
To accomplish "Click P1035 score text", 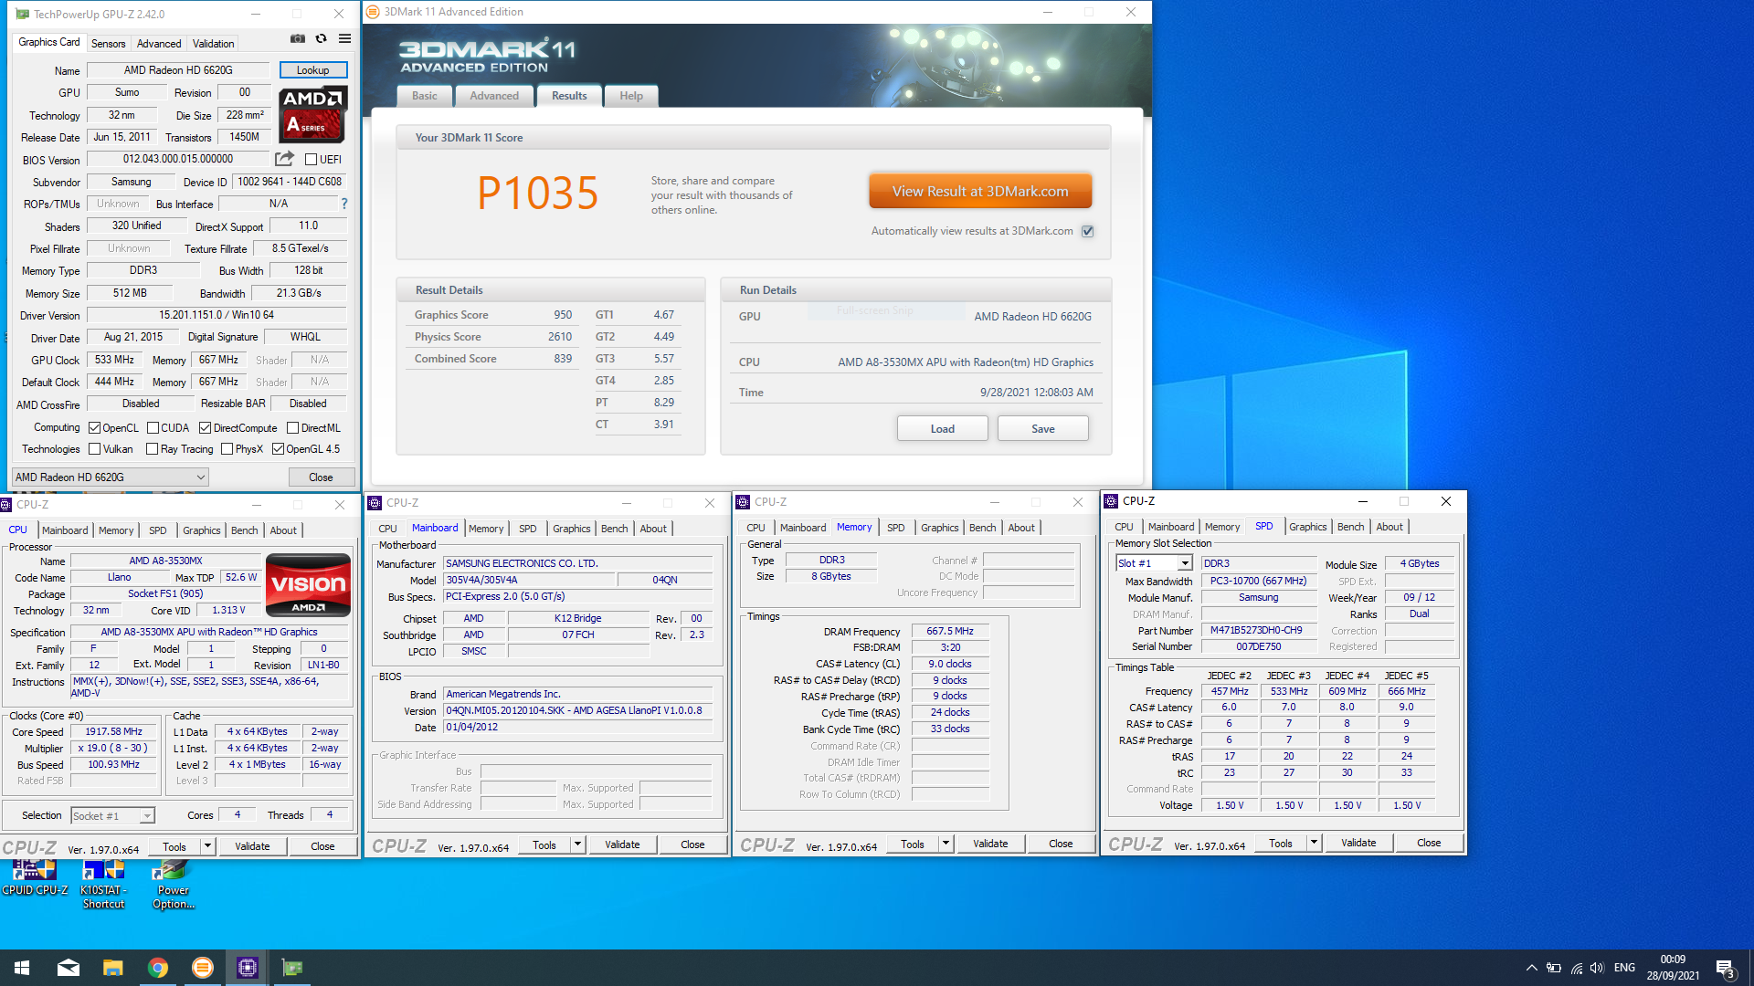I will pyautogui.click(x=537, y=194).
